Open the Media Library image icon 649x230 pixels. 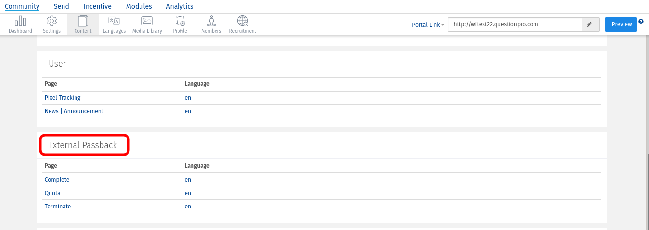(147, 22)
